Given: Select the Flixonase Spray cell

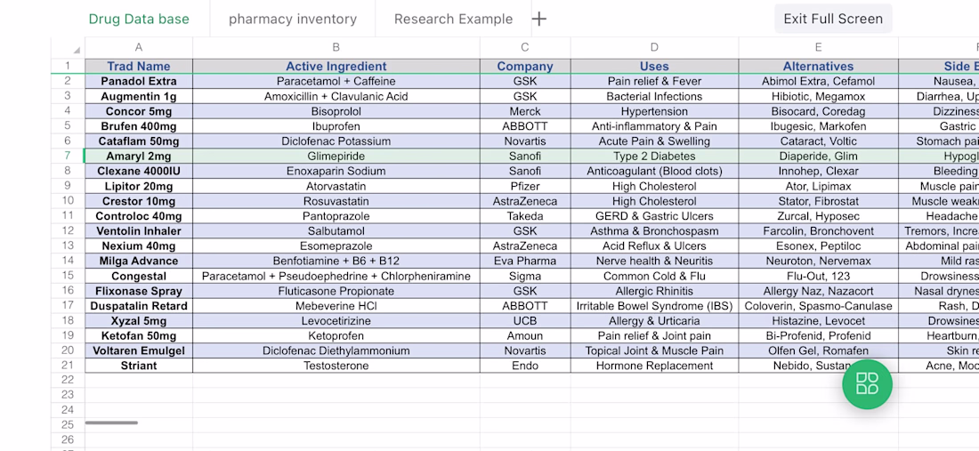Looking at the screenshot, I should [139, 291].
